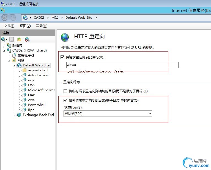
Task: Open connection dropdown arrow beside globe icon
Action: 7,39
